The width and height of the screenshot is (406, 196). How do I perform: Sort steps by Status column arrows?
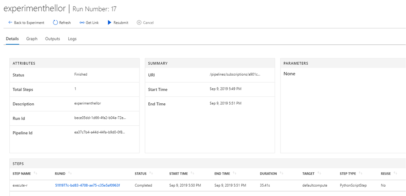pyautogui.click(x=151, y=174)
